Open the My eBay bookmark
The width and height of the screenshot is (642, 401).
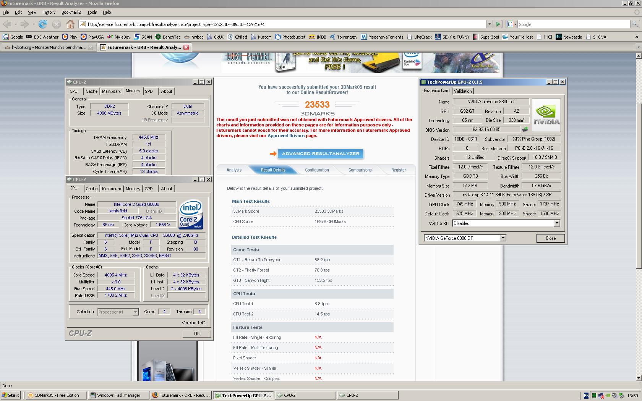click(119, 37)
